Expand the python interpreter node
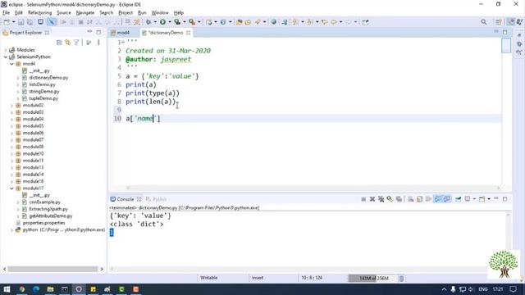This screenshot has width=525, height=295. tap(11, 229)
